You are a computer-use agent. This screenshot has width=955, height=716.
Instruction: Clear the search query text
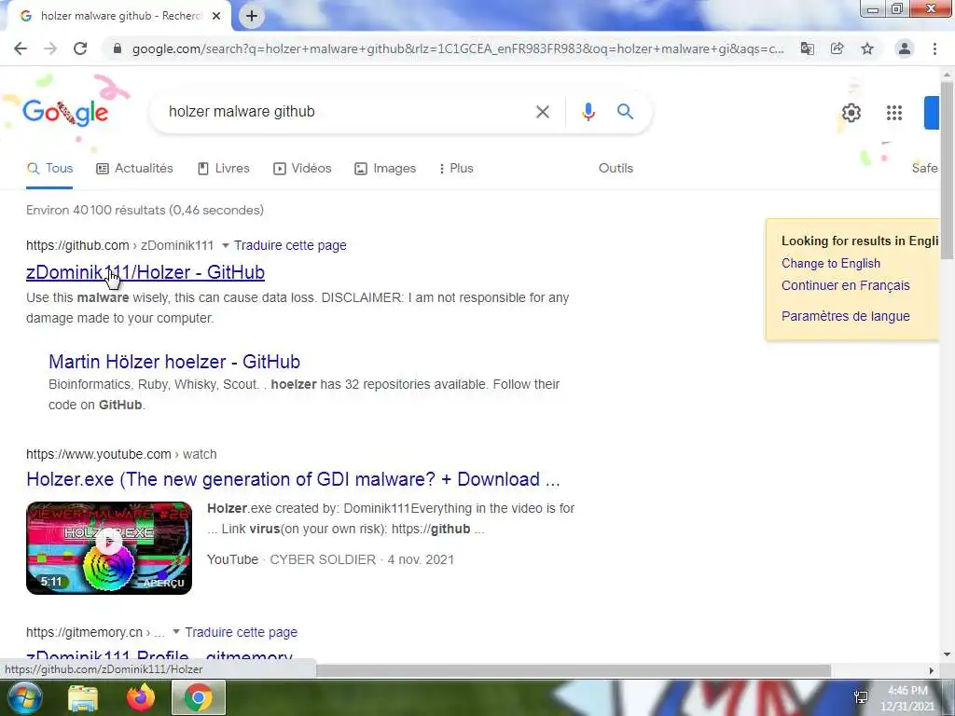[543, 112]
